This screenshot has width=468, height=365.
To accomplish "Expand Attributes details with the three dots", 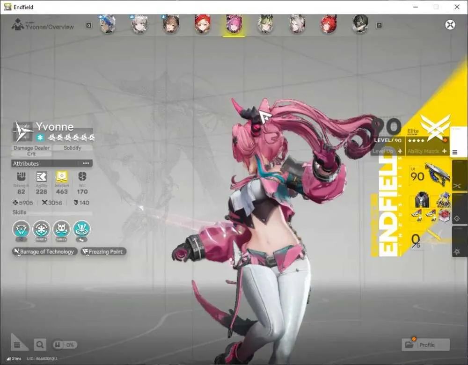I will pyautogui.click(x=86, y=163).
